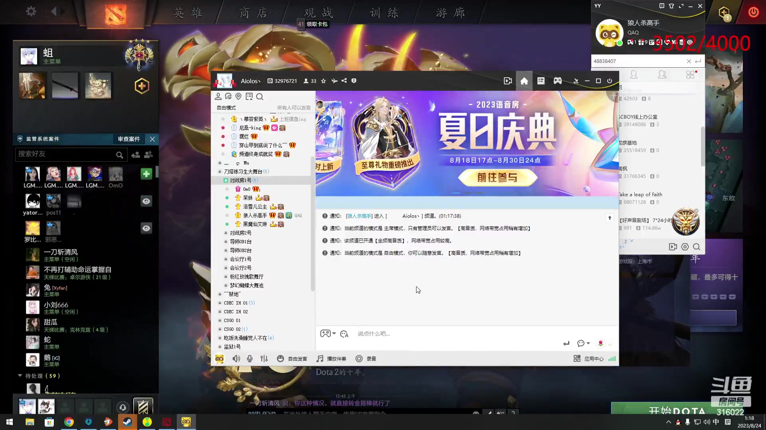Viewport: 766px width, 430px height.
Task: Mute the YY speaker output
Action: click(x=236, y=359)
